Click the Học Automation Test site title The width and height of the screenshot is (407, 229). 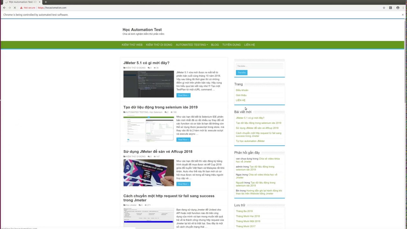(142, 30)
